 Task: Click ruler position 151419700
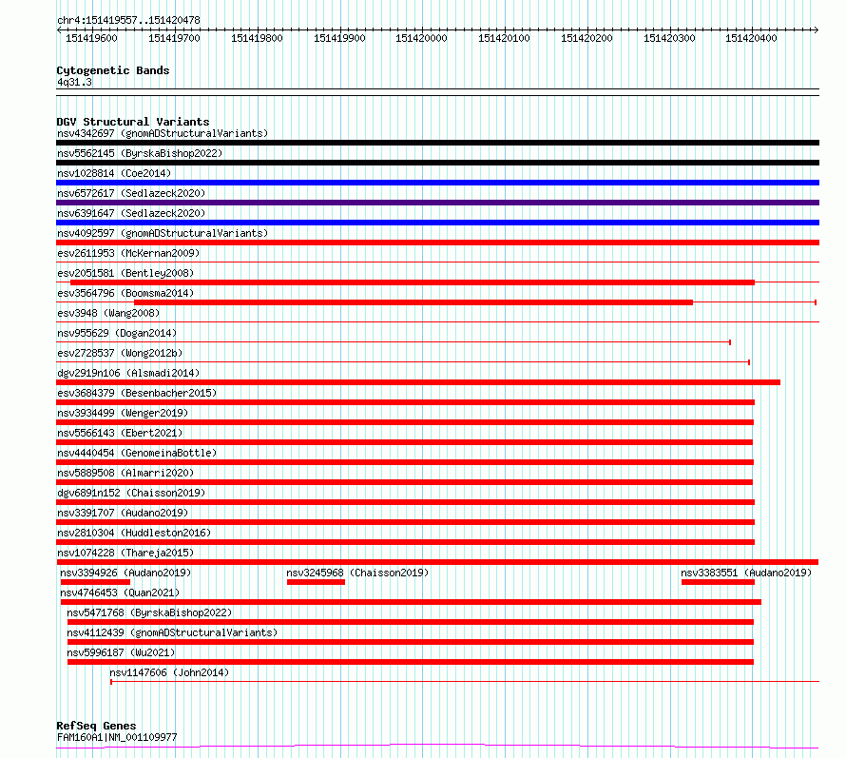[174, 38]
